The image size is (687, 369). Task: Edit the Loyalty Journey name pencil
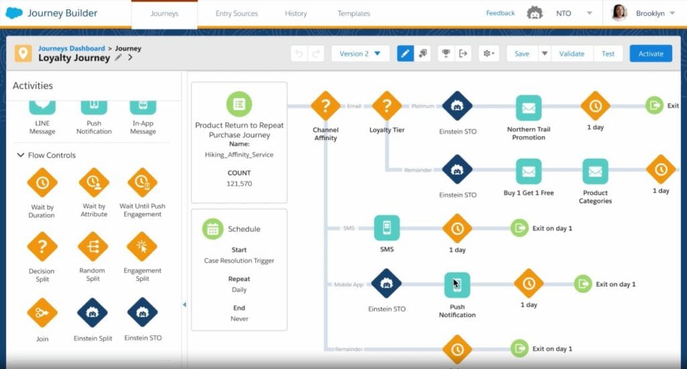[x=118, y=58]
